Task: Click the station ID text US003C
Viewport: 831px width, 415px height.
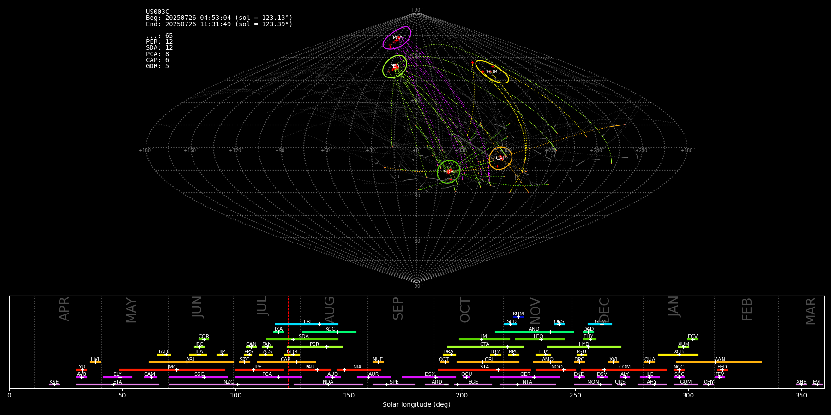Action: 157,12
